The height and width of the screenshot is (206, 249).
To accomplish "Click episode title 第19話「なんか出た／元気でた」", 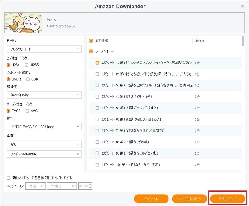I will (x=143, y=131).
